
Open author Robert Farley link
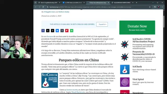click(x=64, y=12)
